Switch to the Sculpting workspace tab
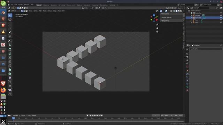Image resolution: width=223 pixels, height=125 pixels. coord(54,5)
